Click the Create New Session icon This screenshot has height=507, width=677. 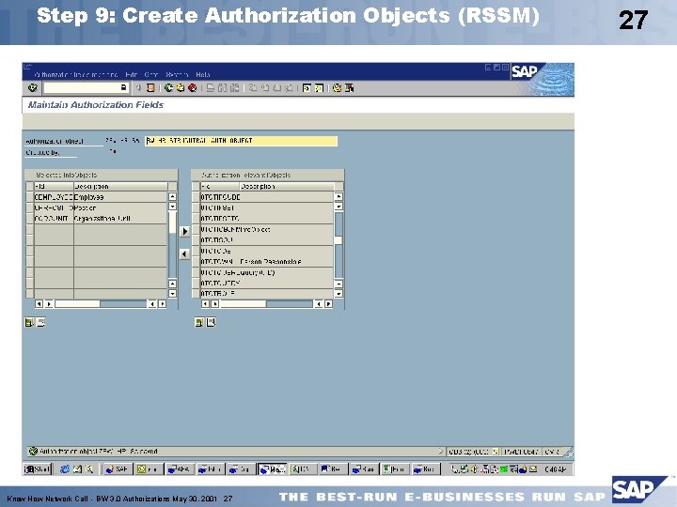307,88
